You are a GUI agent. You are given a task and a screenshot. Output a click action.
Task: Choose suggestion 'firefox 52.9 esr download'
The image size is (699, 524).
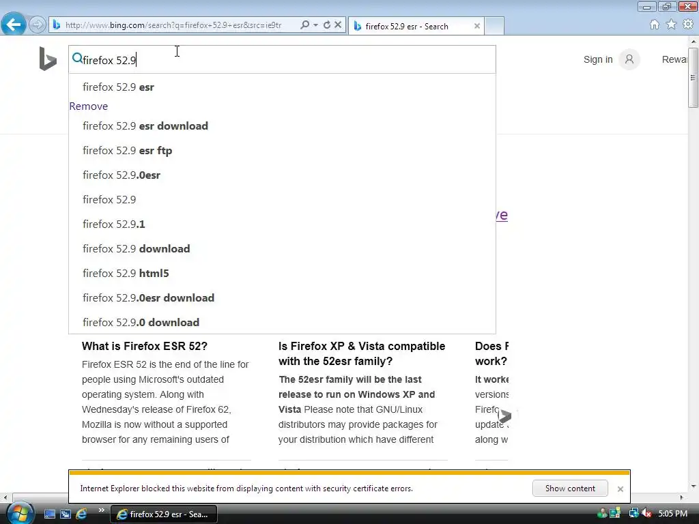(x=282, y=126)
